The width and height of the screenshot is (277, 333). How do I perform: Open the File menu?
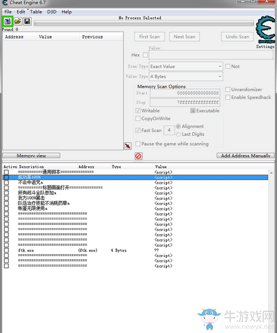[x=8, y=12]
